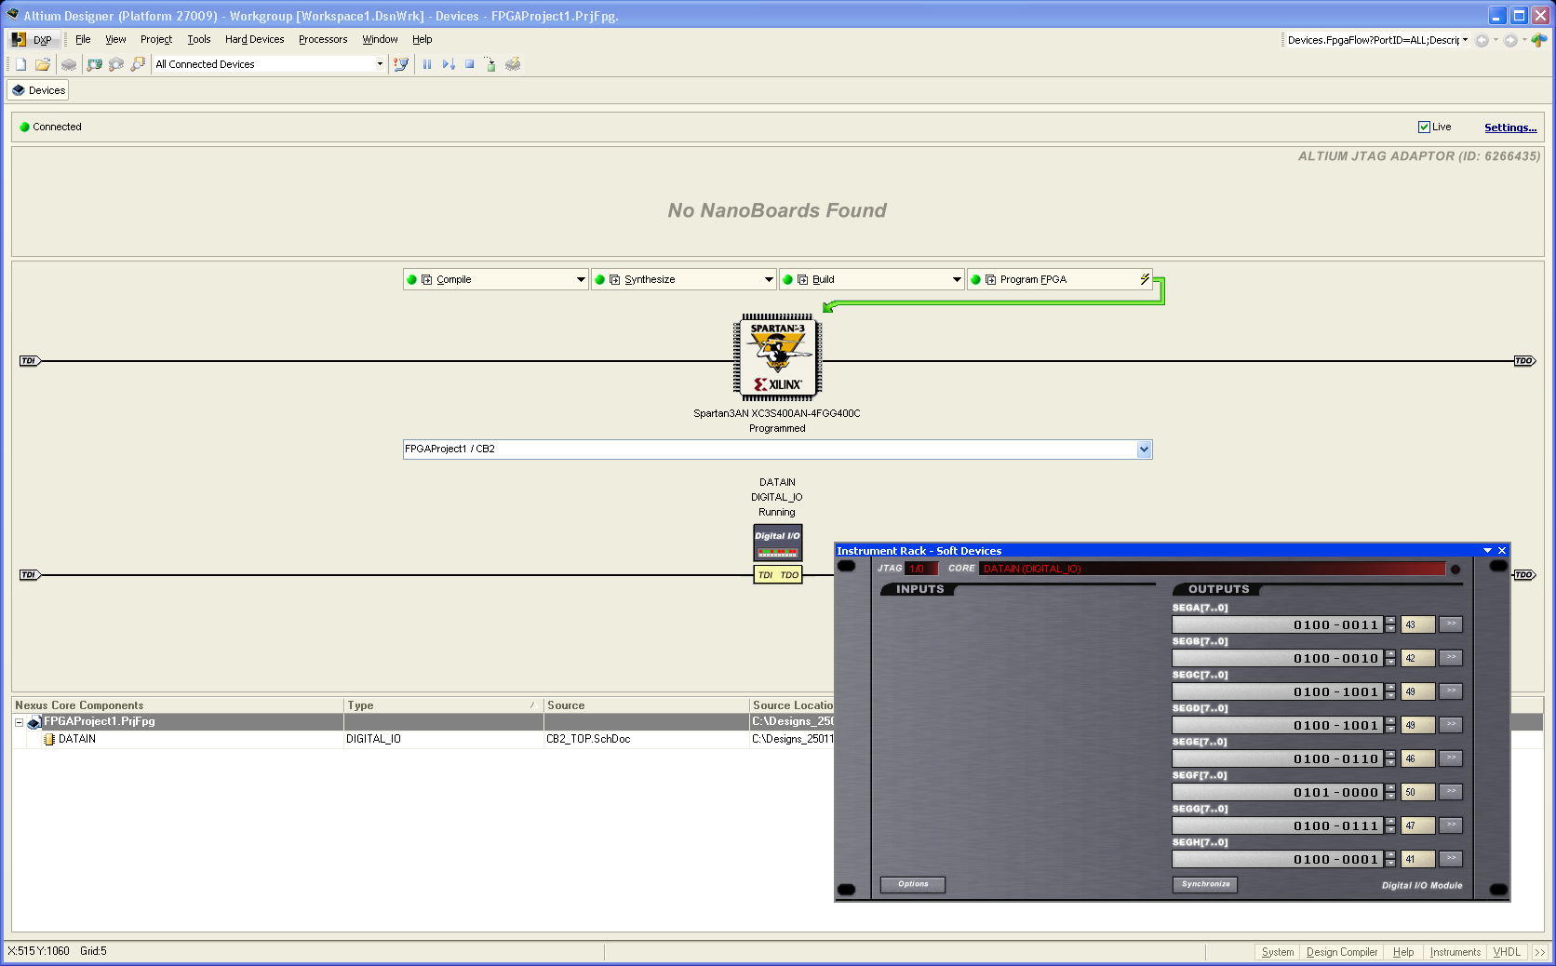Click the navigate forward arrow icon
The height and width of the screenshot is (966, 1556).
tap(1510, 40)
